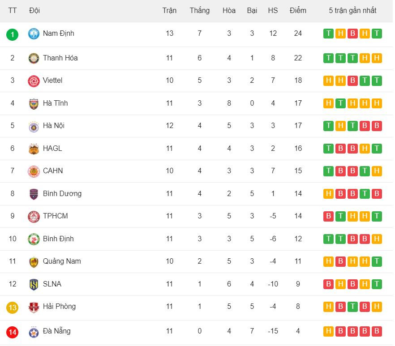Click the Viettel team logo
Viewport: 395px width, 346px height.
[34, 81]
